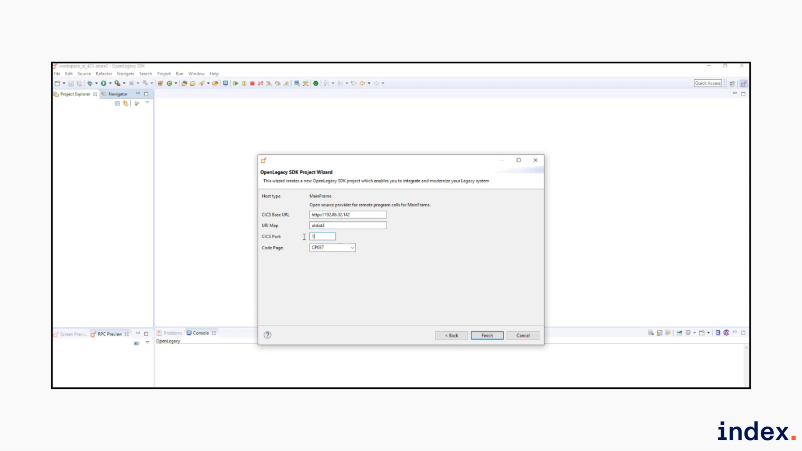Click the Debug bug toolbar icon
Image resolution: width=802 pixels, height=451 pixels.
(90, 83)
